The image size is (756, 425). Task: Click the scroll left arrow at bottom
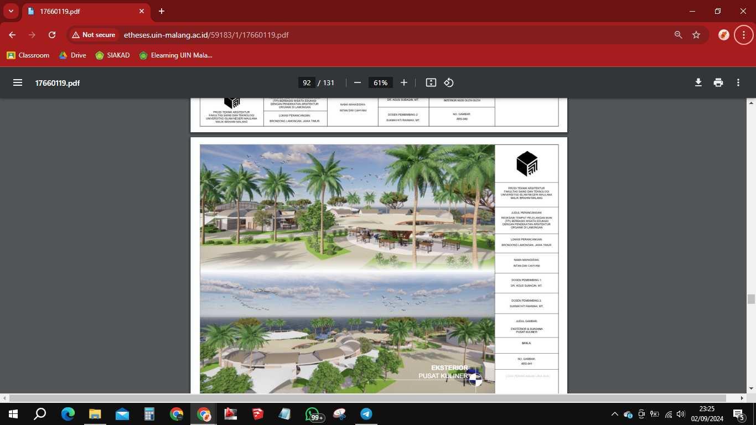coord(4,398)
